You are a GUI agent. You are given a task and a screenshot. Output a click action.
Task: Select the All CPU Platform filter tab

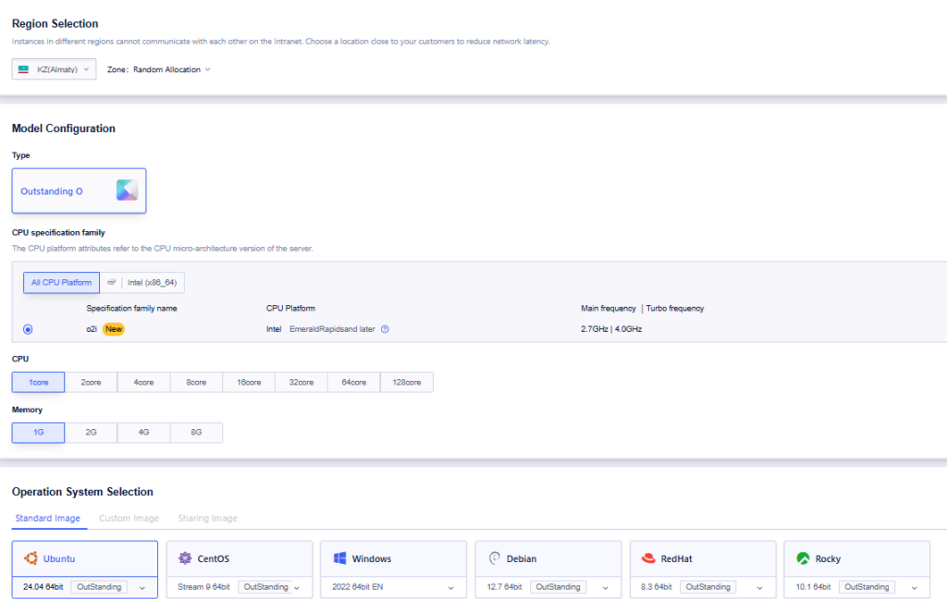pyautogui.click(x=62, y=283)
